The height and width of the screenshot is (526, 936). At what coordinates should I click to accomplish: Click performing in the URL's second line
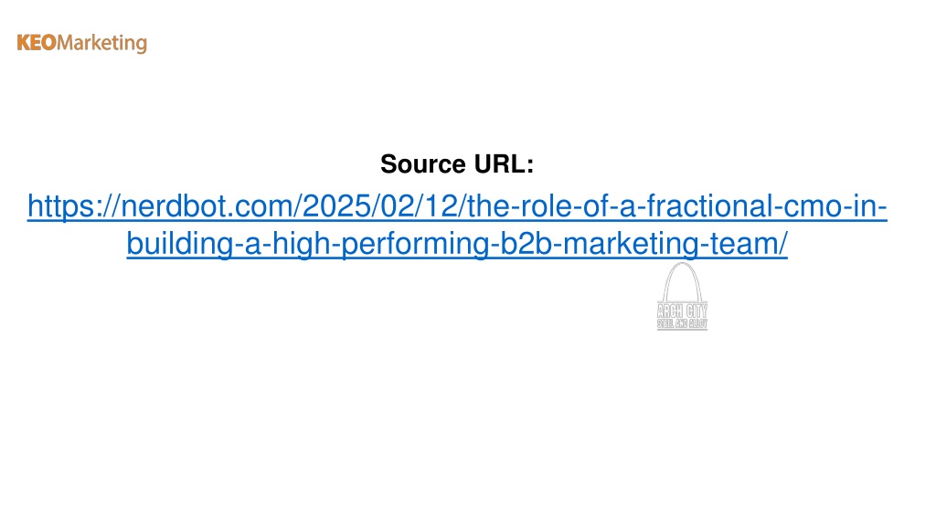click(x=416, y=243)
